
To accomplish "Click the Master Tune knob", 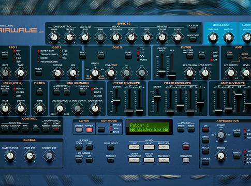I will coord(10,156).
